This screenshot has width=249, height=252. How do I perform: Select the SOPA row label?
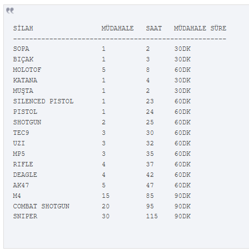(21, 49)
